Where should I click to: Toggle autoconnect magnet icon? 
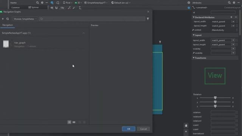pos(56,8)
